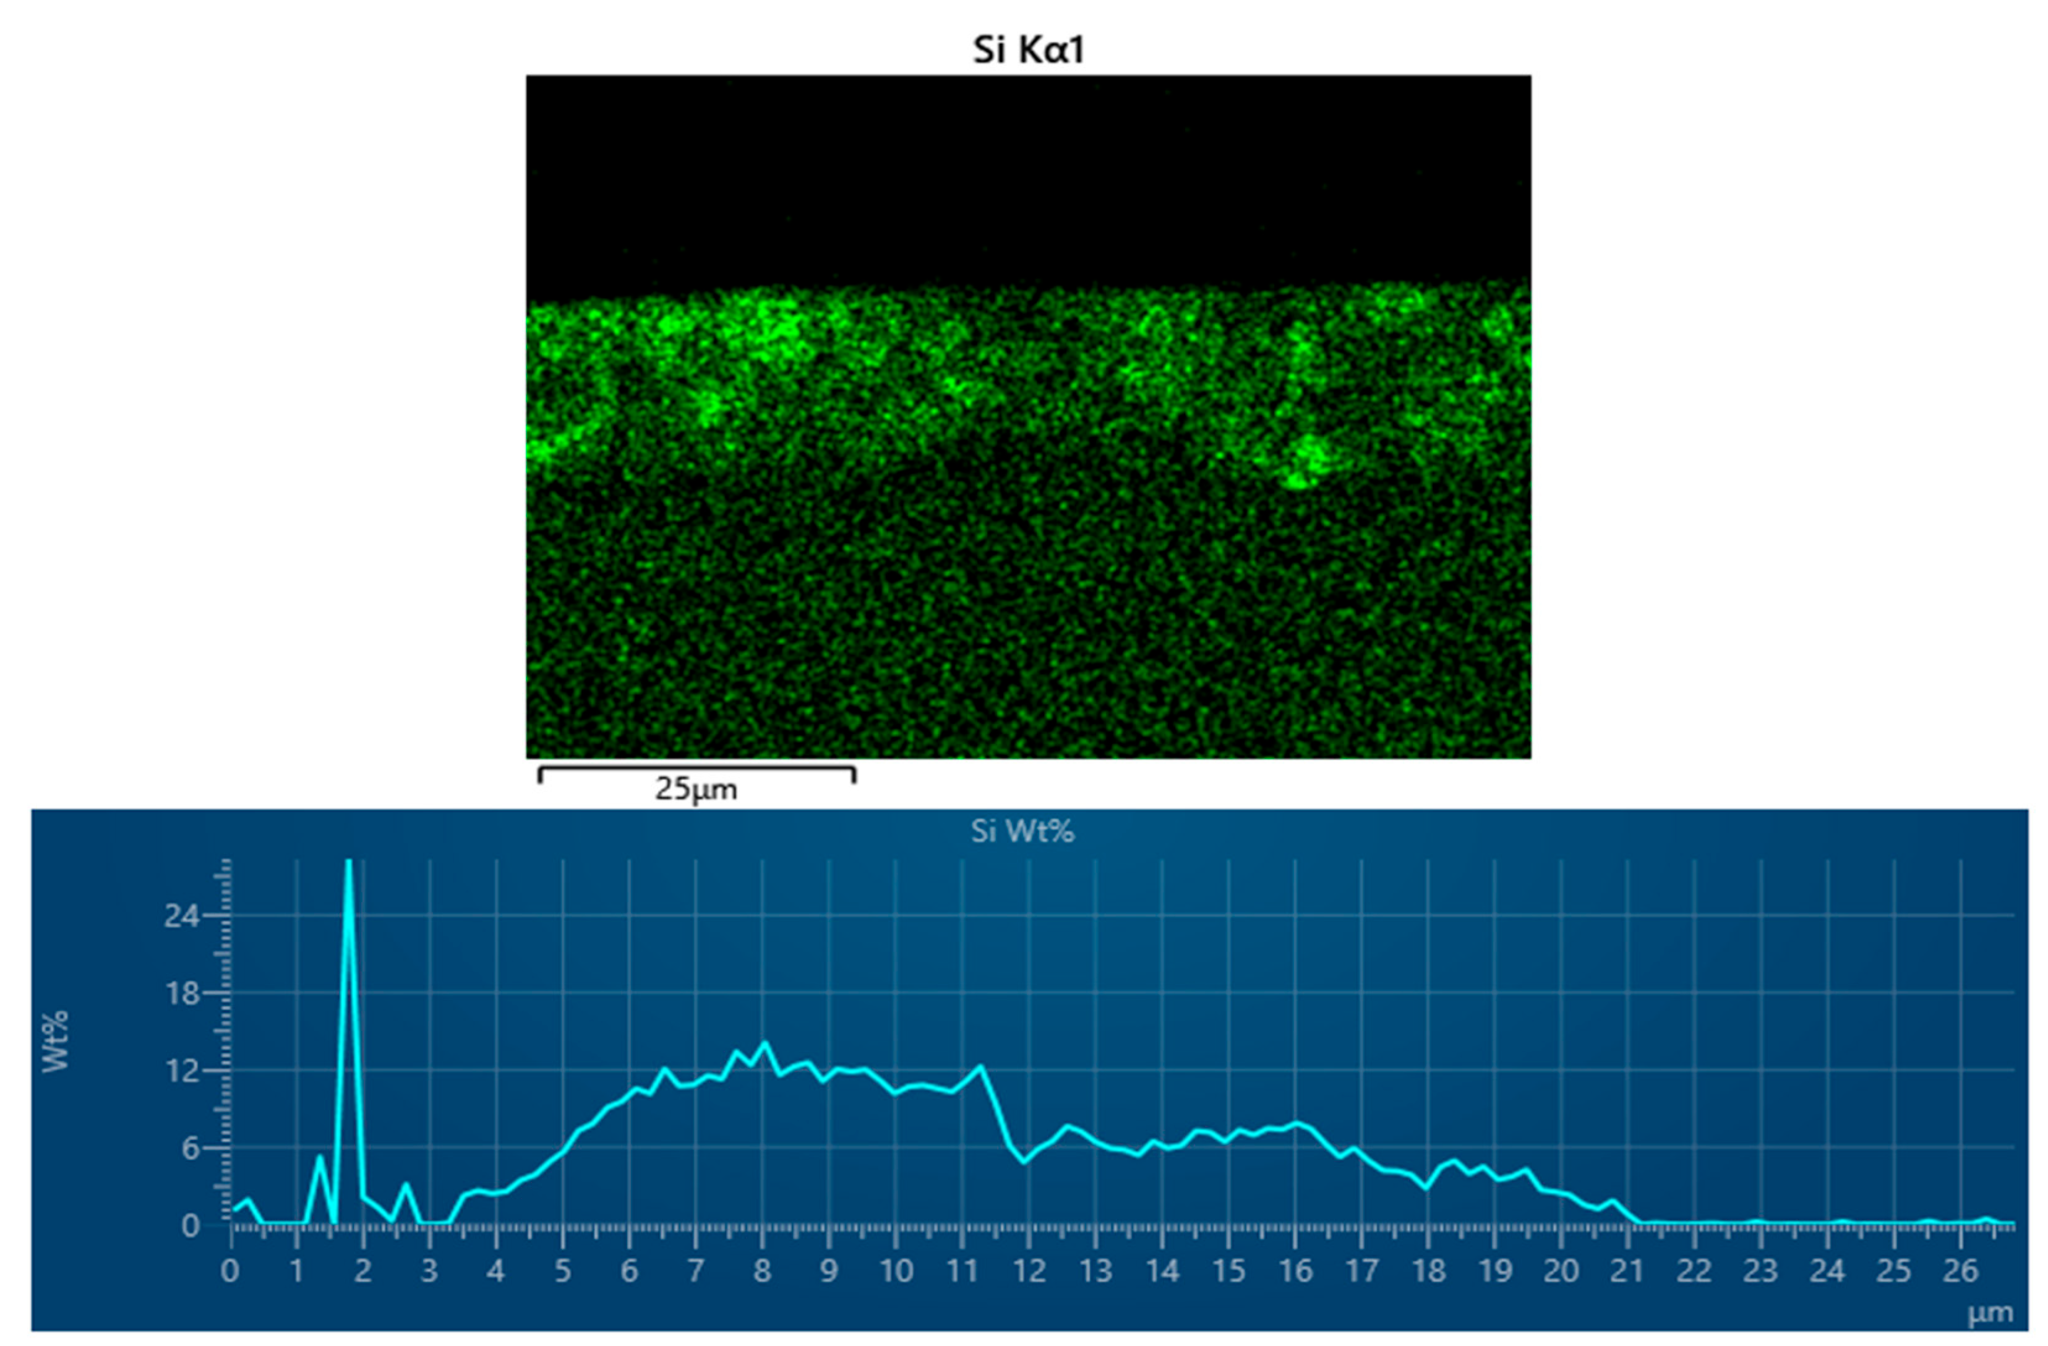Click the x-axis tick labeled 13
Viewport: 2048px width, 1346px height.
pyautogui.click(x=1095, y=1271)
